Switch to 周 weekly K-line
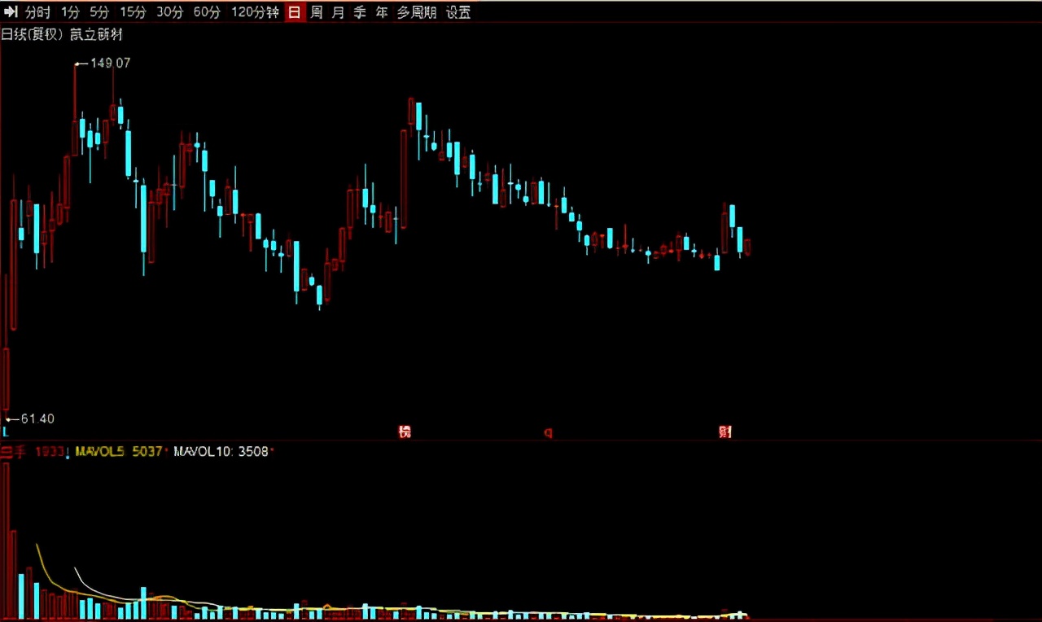Viewport: 1042px width, 622px height. [317, 12]
